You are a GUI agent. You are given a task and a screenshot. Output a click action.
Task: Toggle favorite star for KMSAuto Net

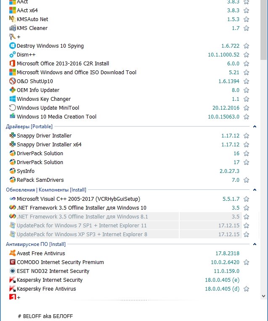(x=247, y=19)
